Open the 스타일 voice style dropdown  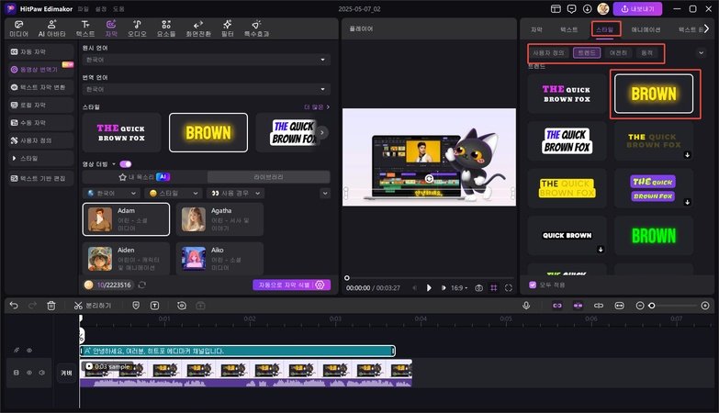click(174, 194)
